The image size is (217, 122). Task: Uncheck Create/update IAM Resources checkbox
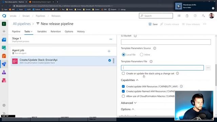[x=123, y=86]
